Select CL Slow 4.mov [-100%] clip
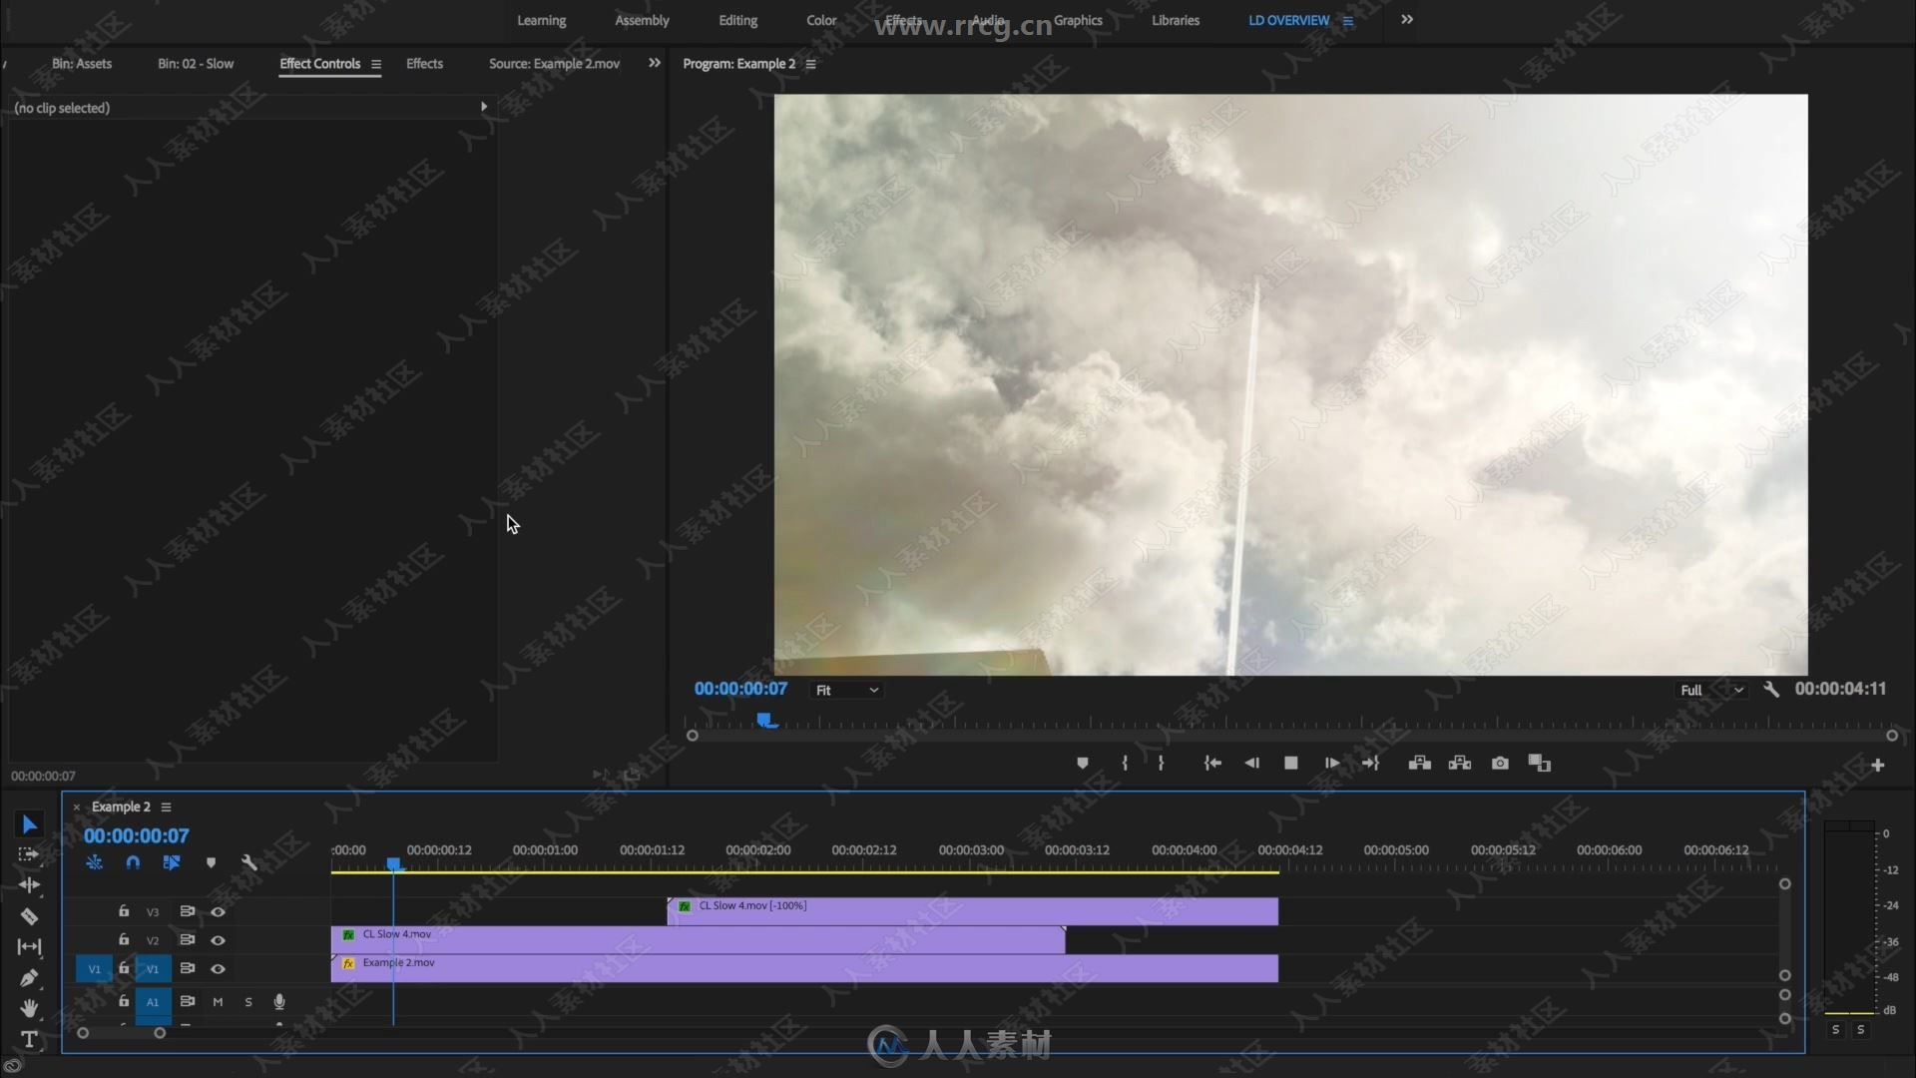The width and height of the screenshot is (1916, 1078). (x=973, y=911)
